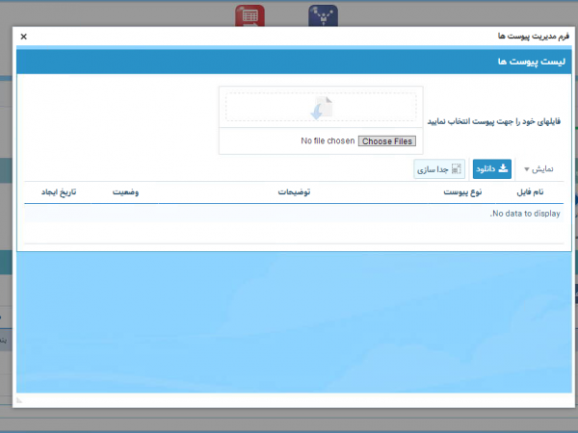Click the No data to display row
The image size is (578, 433).
coord(294,214)
